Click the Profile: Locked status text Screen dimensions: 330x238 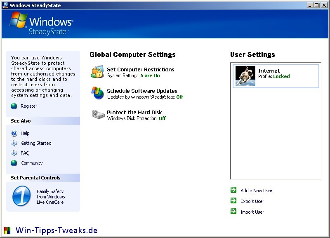click(274, 76)
